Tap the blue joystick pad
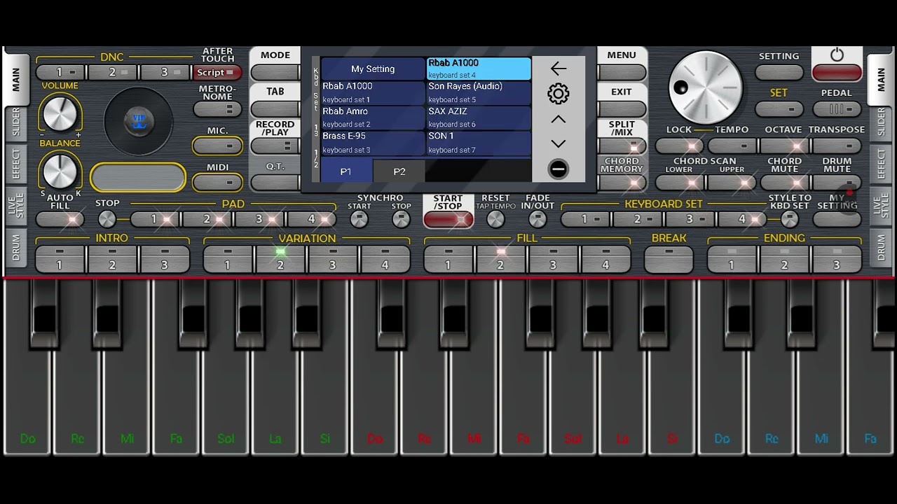The width and height of the screenshot is (897, 504). coord(139,122)
